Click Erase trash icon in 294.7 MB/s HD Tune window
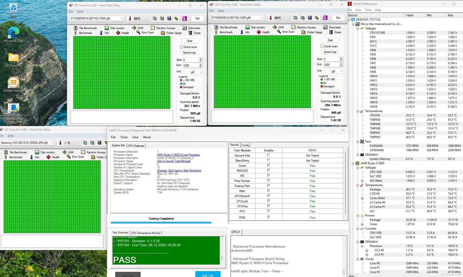Image resolution: width=463 pixels, height=277 pixels. coord(331,32)
